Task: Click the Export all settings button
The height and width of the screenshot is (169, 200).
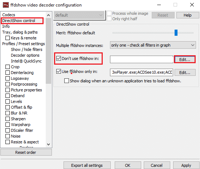Action: [x=87, y=165]
